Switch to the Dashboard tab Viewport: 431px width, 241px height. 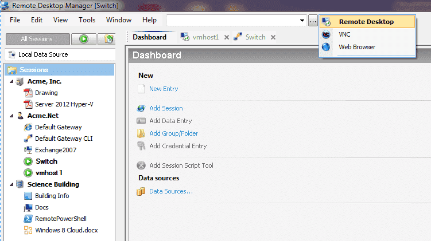pyautogui.click(x=150, y=37)
